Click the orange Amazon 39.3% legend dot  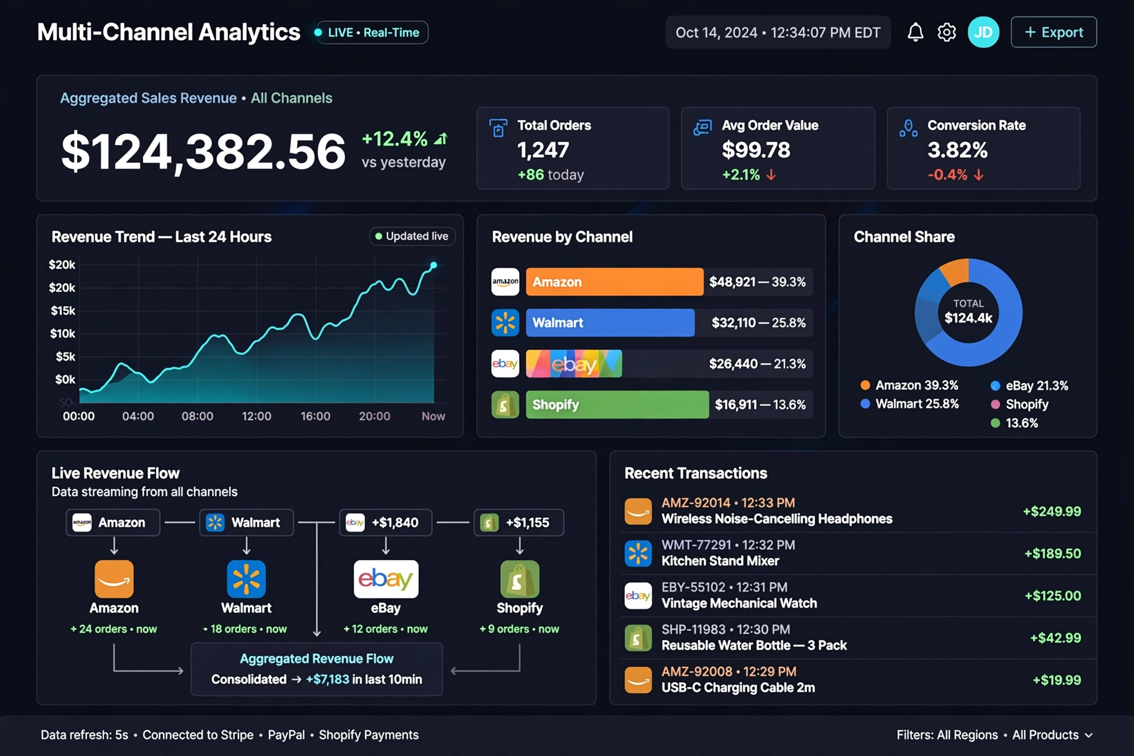tap(865, 385)
